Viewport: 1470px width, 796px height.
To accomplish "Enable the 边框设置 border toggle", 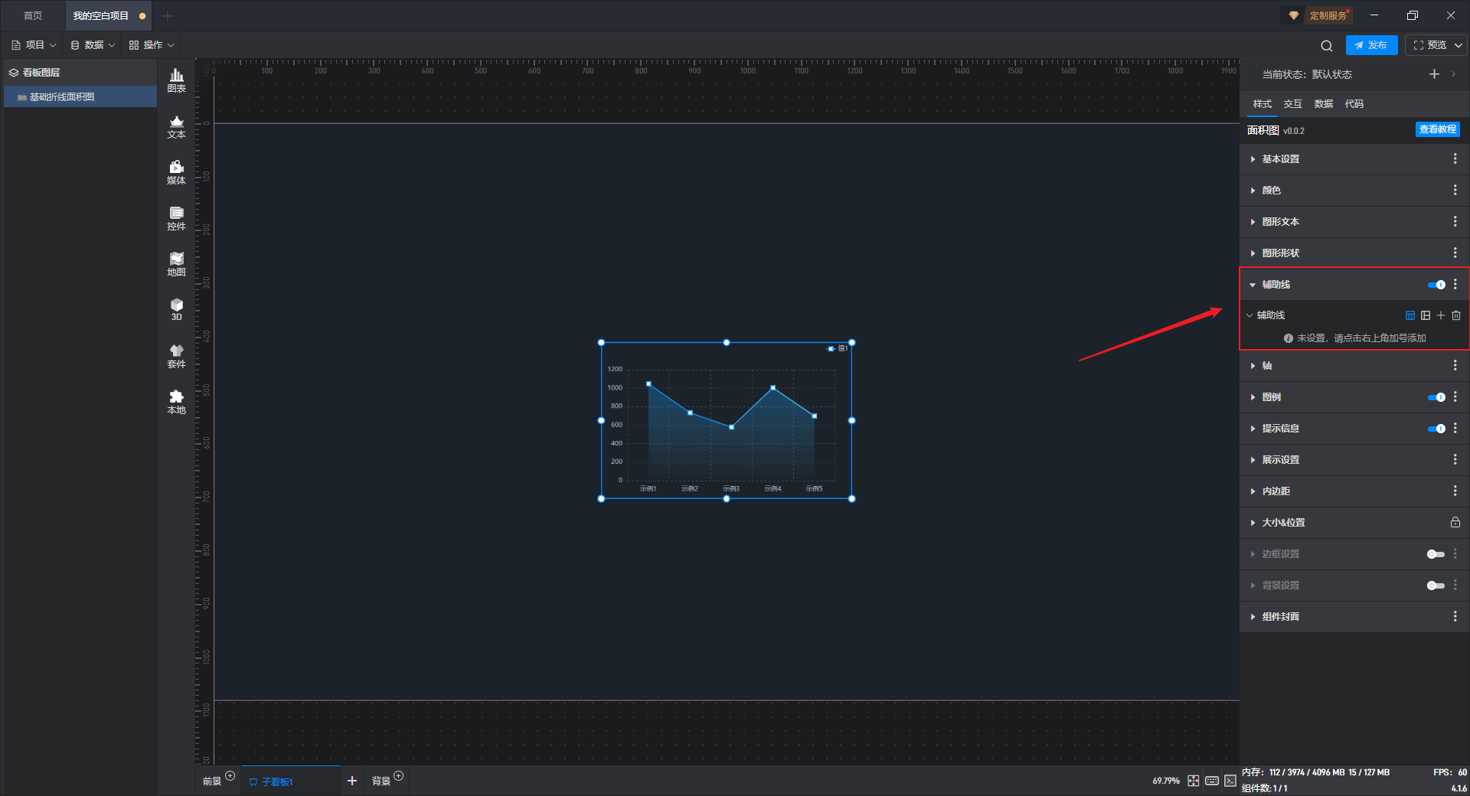I will point(1436,554).
